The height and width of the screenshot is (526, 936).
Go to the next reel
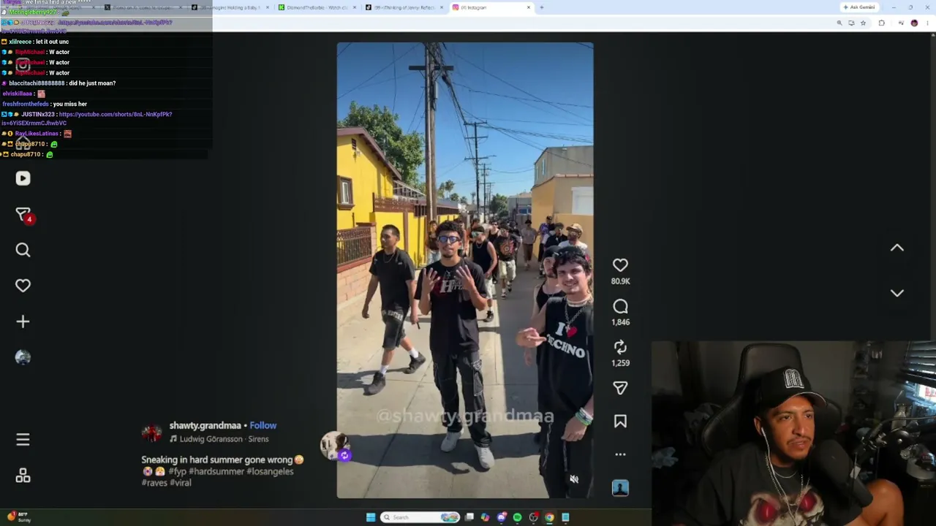pos(897,293)
